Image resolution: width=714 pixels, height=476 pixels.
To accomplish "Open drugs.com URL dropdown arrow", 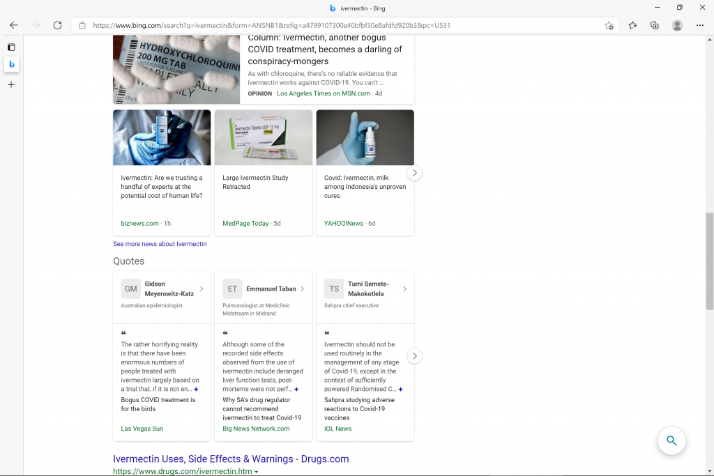I will [x=257, y=472].
